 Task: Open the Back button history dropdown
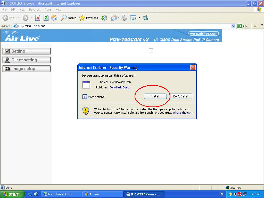tap(18, 18)
